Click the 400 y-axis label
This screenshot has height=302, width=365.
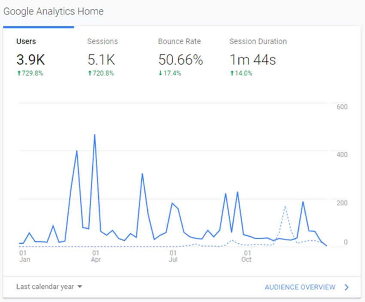(x=342, y=154)
